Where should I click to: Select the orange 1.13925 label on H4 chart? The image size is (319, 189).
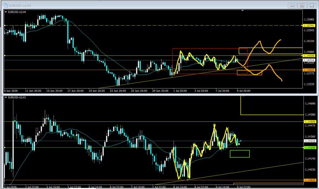tap(309, 70)
